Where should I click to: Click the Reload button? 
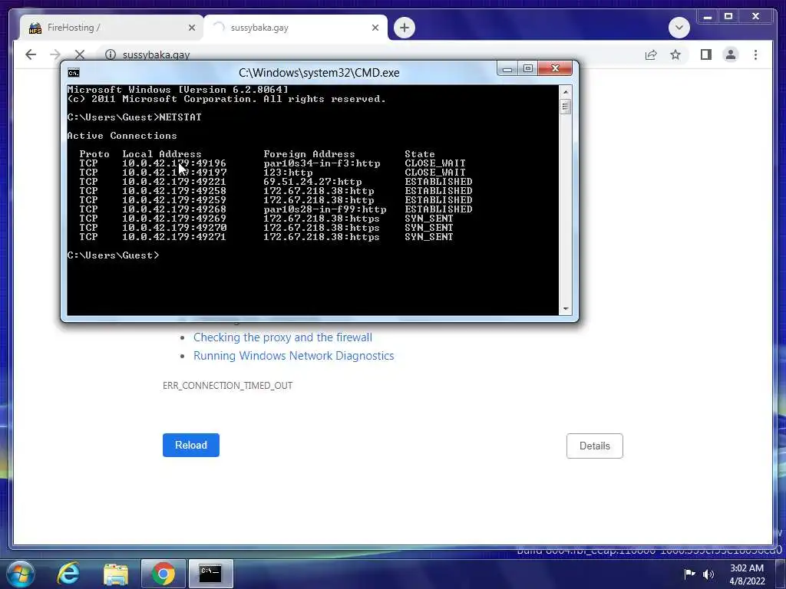point(191,446)
